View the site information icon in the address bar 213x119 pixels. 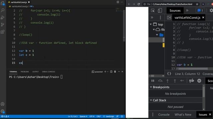pos(144,4)
